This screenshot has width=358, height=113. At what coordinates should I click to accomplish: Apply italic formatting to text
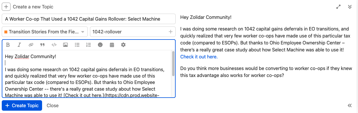click(19, 45)
